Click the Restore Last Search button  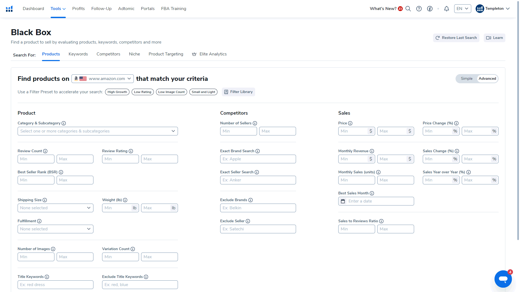tap(456, 38)
